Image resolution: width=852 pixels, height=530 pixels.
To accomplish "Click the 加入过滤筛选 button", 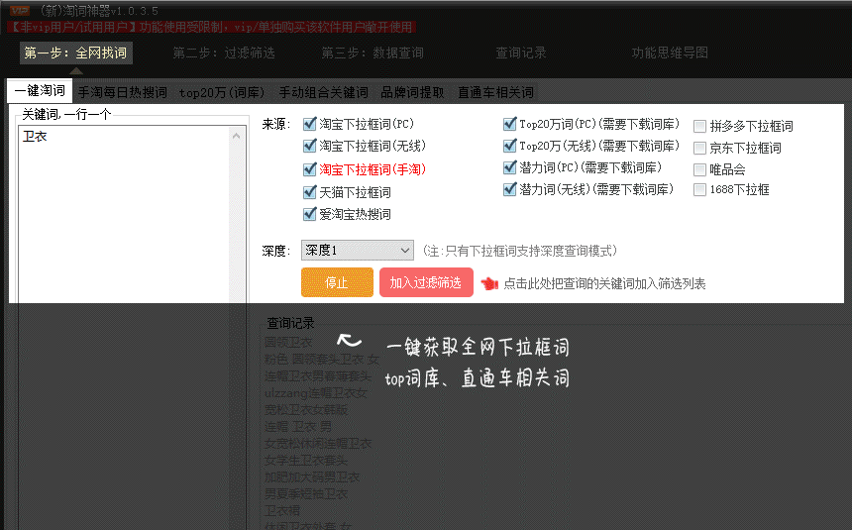I will tap(426, 282).
